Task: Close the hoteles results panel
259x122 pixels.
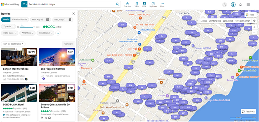Action: tap(74, 14)
